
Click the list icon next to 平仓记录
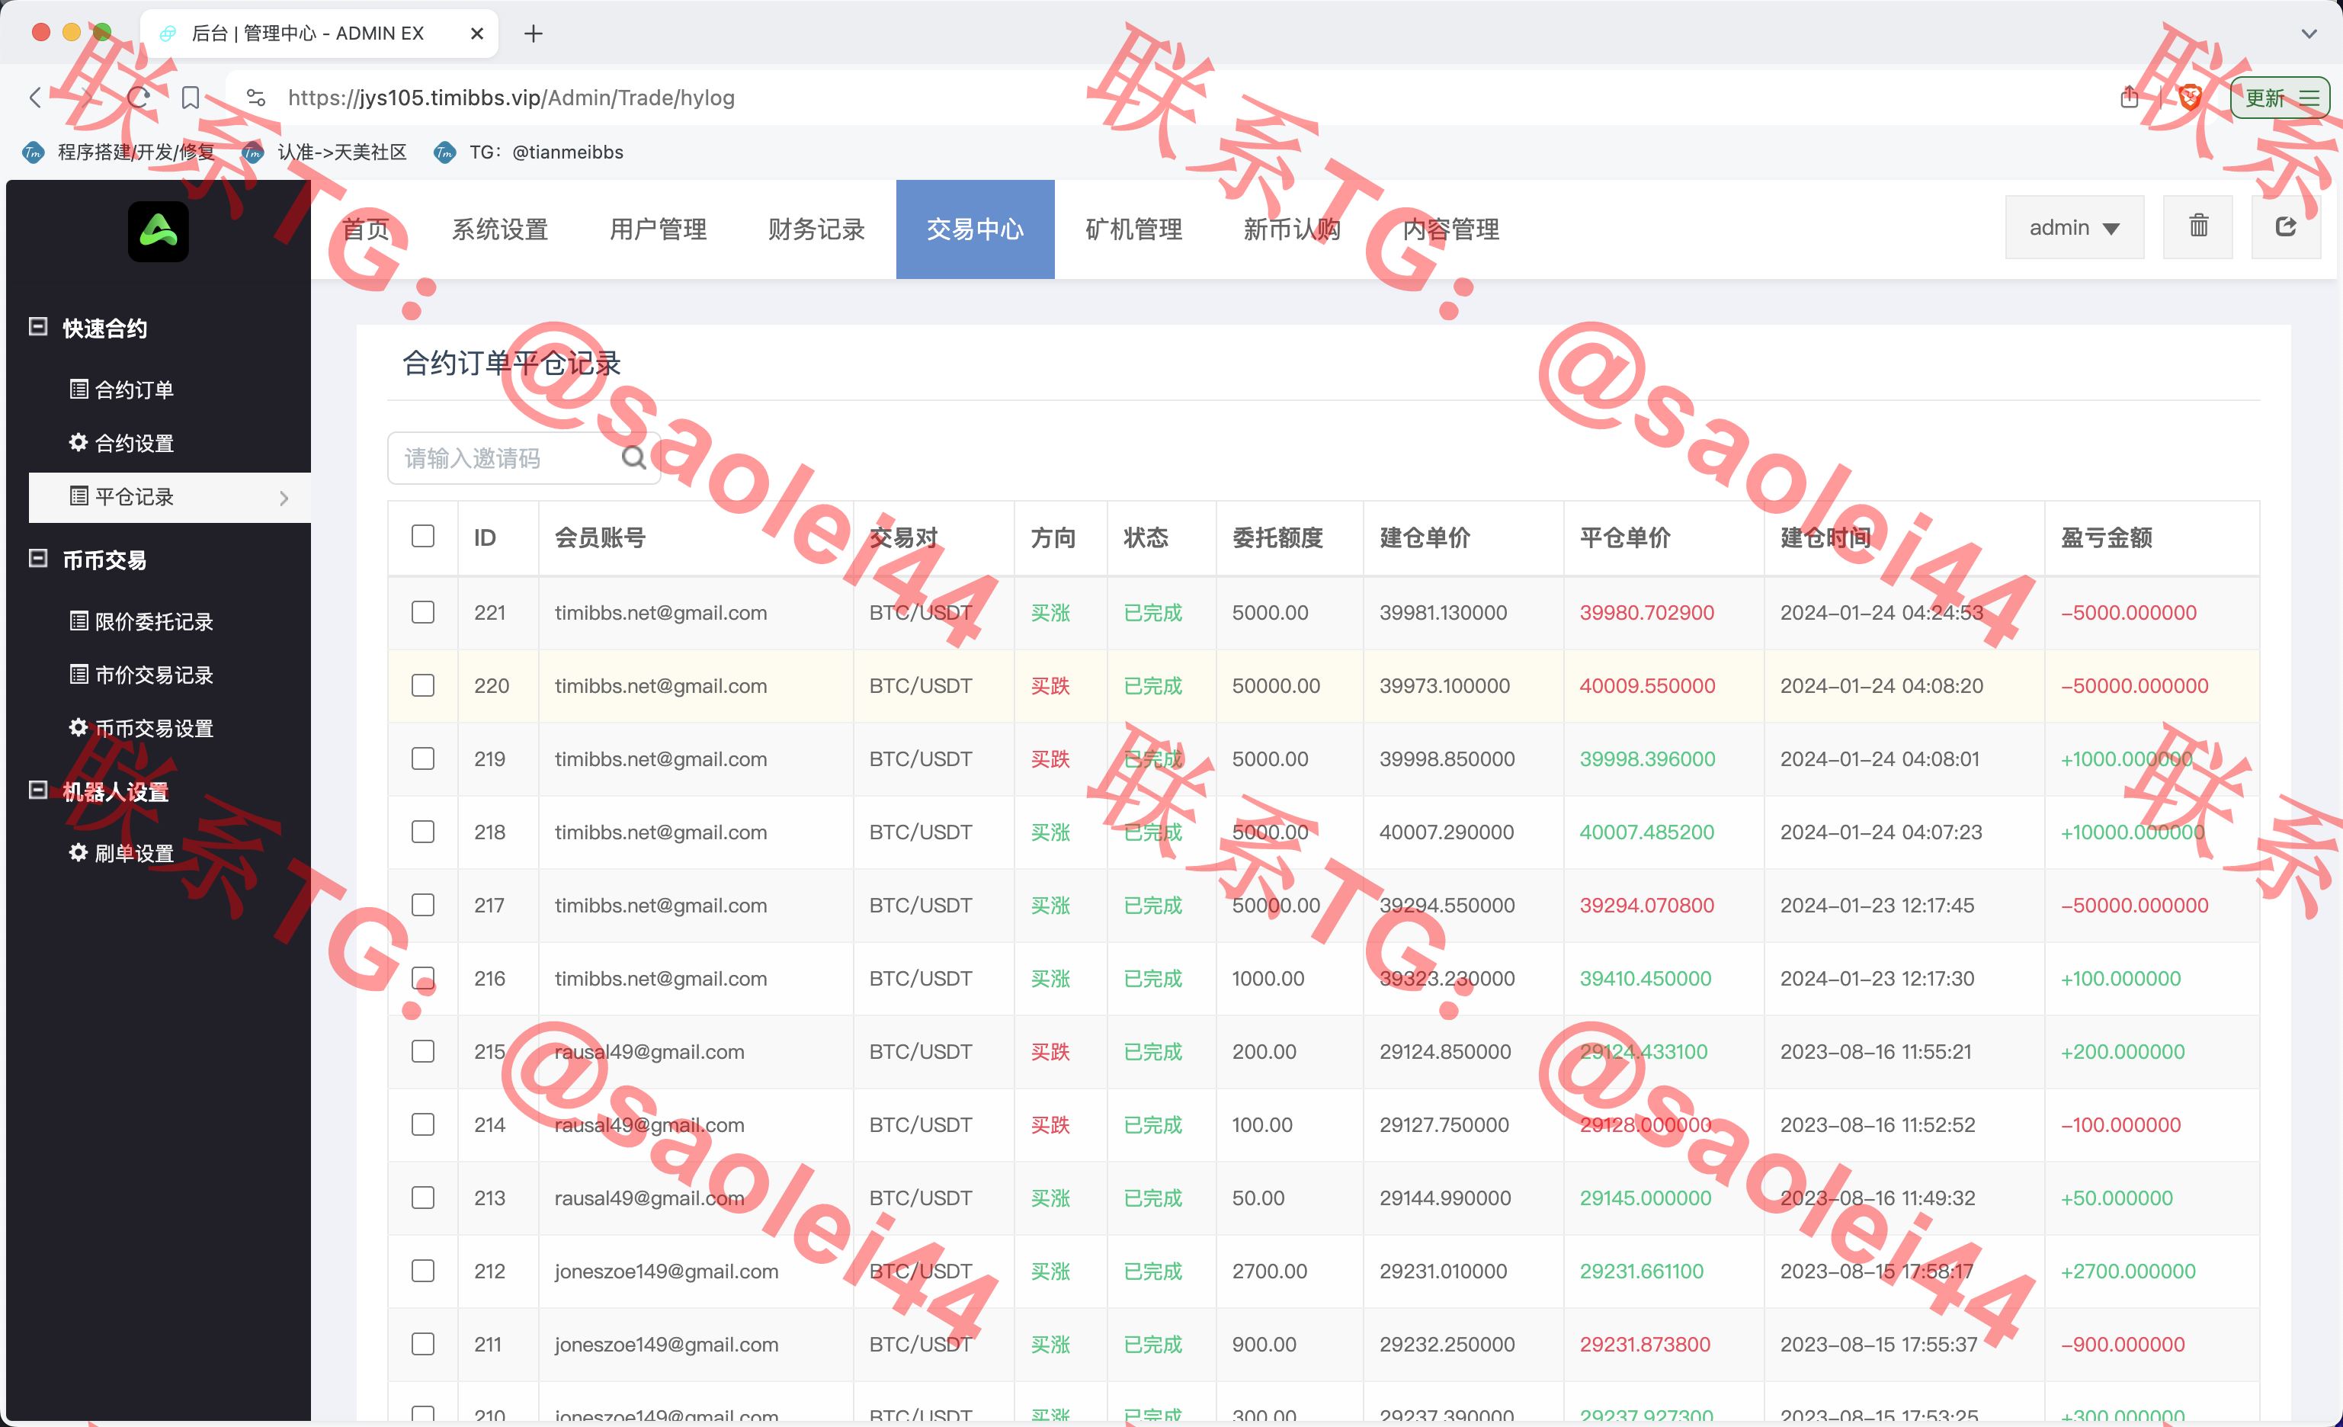pos(79,496)
